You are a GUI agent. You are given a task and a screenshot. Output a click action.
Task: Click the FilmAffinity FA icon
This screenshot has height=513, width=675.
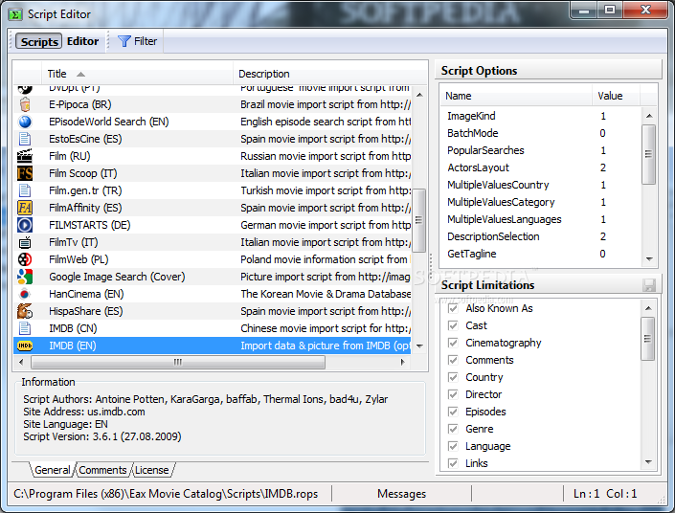coord(25,208)
